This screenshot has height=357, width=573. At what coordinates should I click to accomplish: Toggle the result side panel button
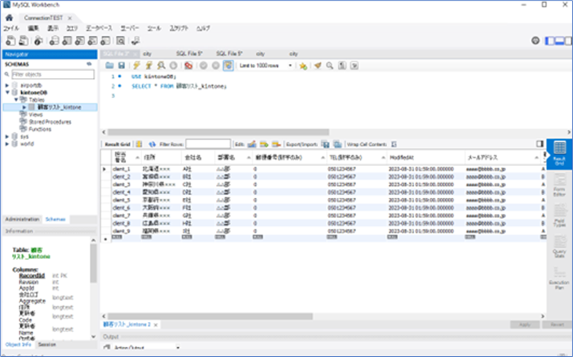540,144
